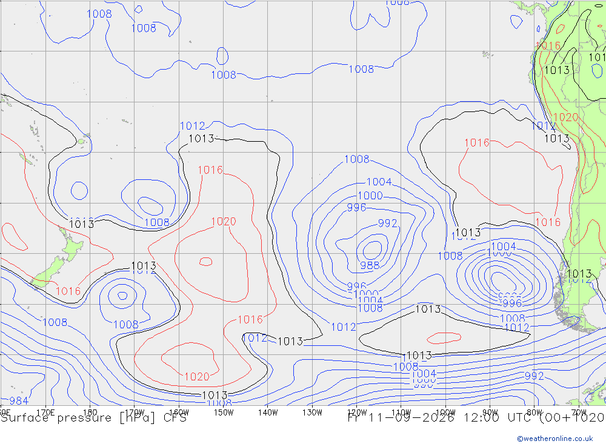Click the "Fr 11-09-2026 12:00 UTC" date text
606x444 pixels.
440,418
